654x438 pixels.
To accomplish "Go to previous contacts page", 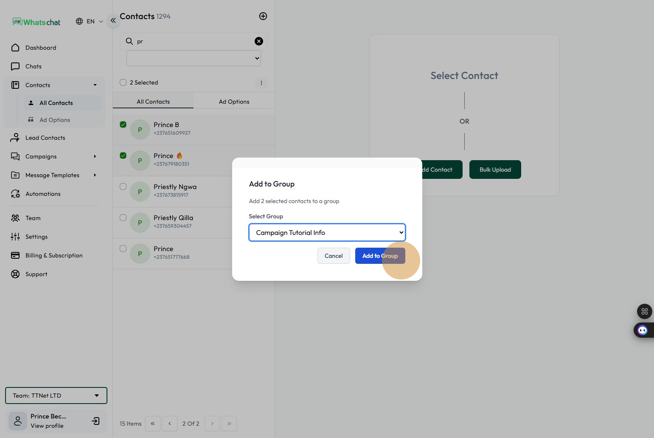I will point(170,424).
